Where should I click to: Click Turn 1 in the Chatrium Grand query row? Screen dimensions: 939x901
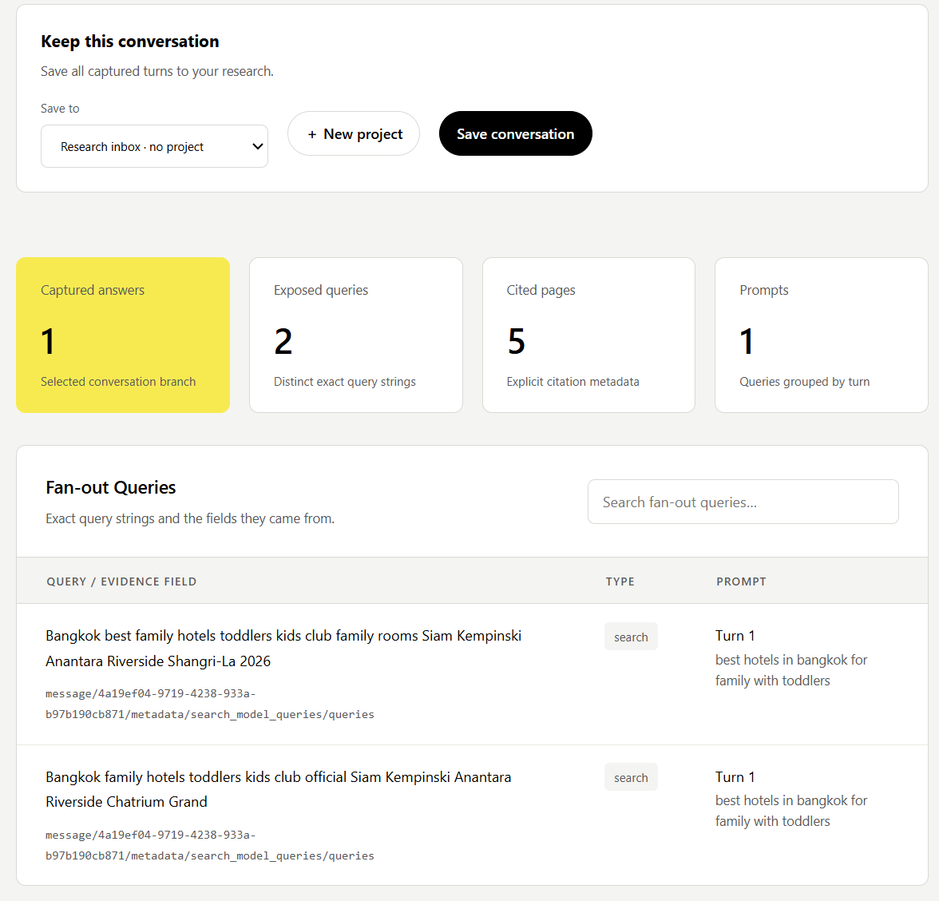[x=735, y=777]
